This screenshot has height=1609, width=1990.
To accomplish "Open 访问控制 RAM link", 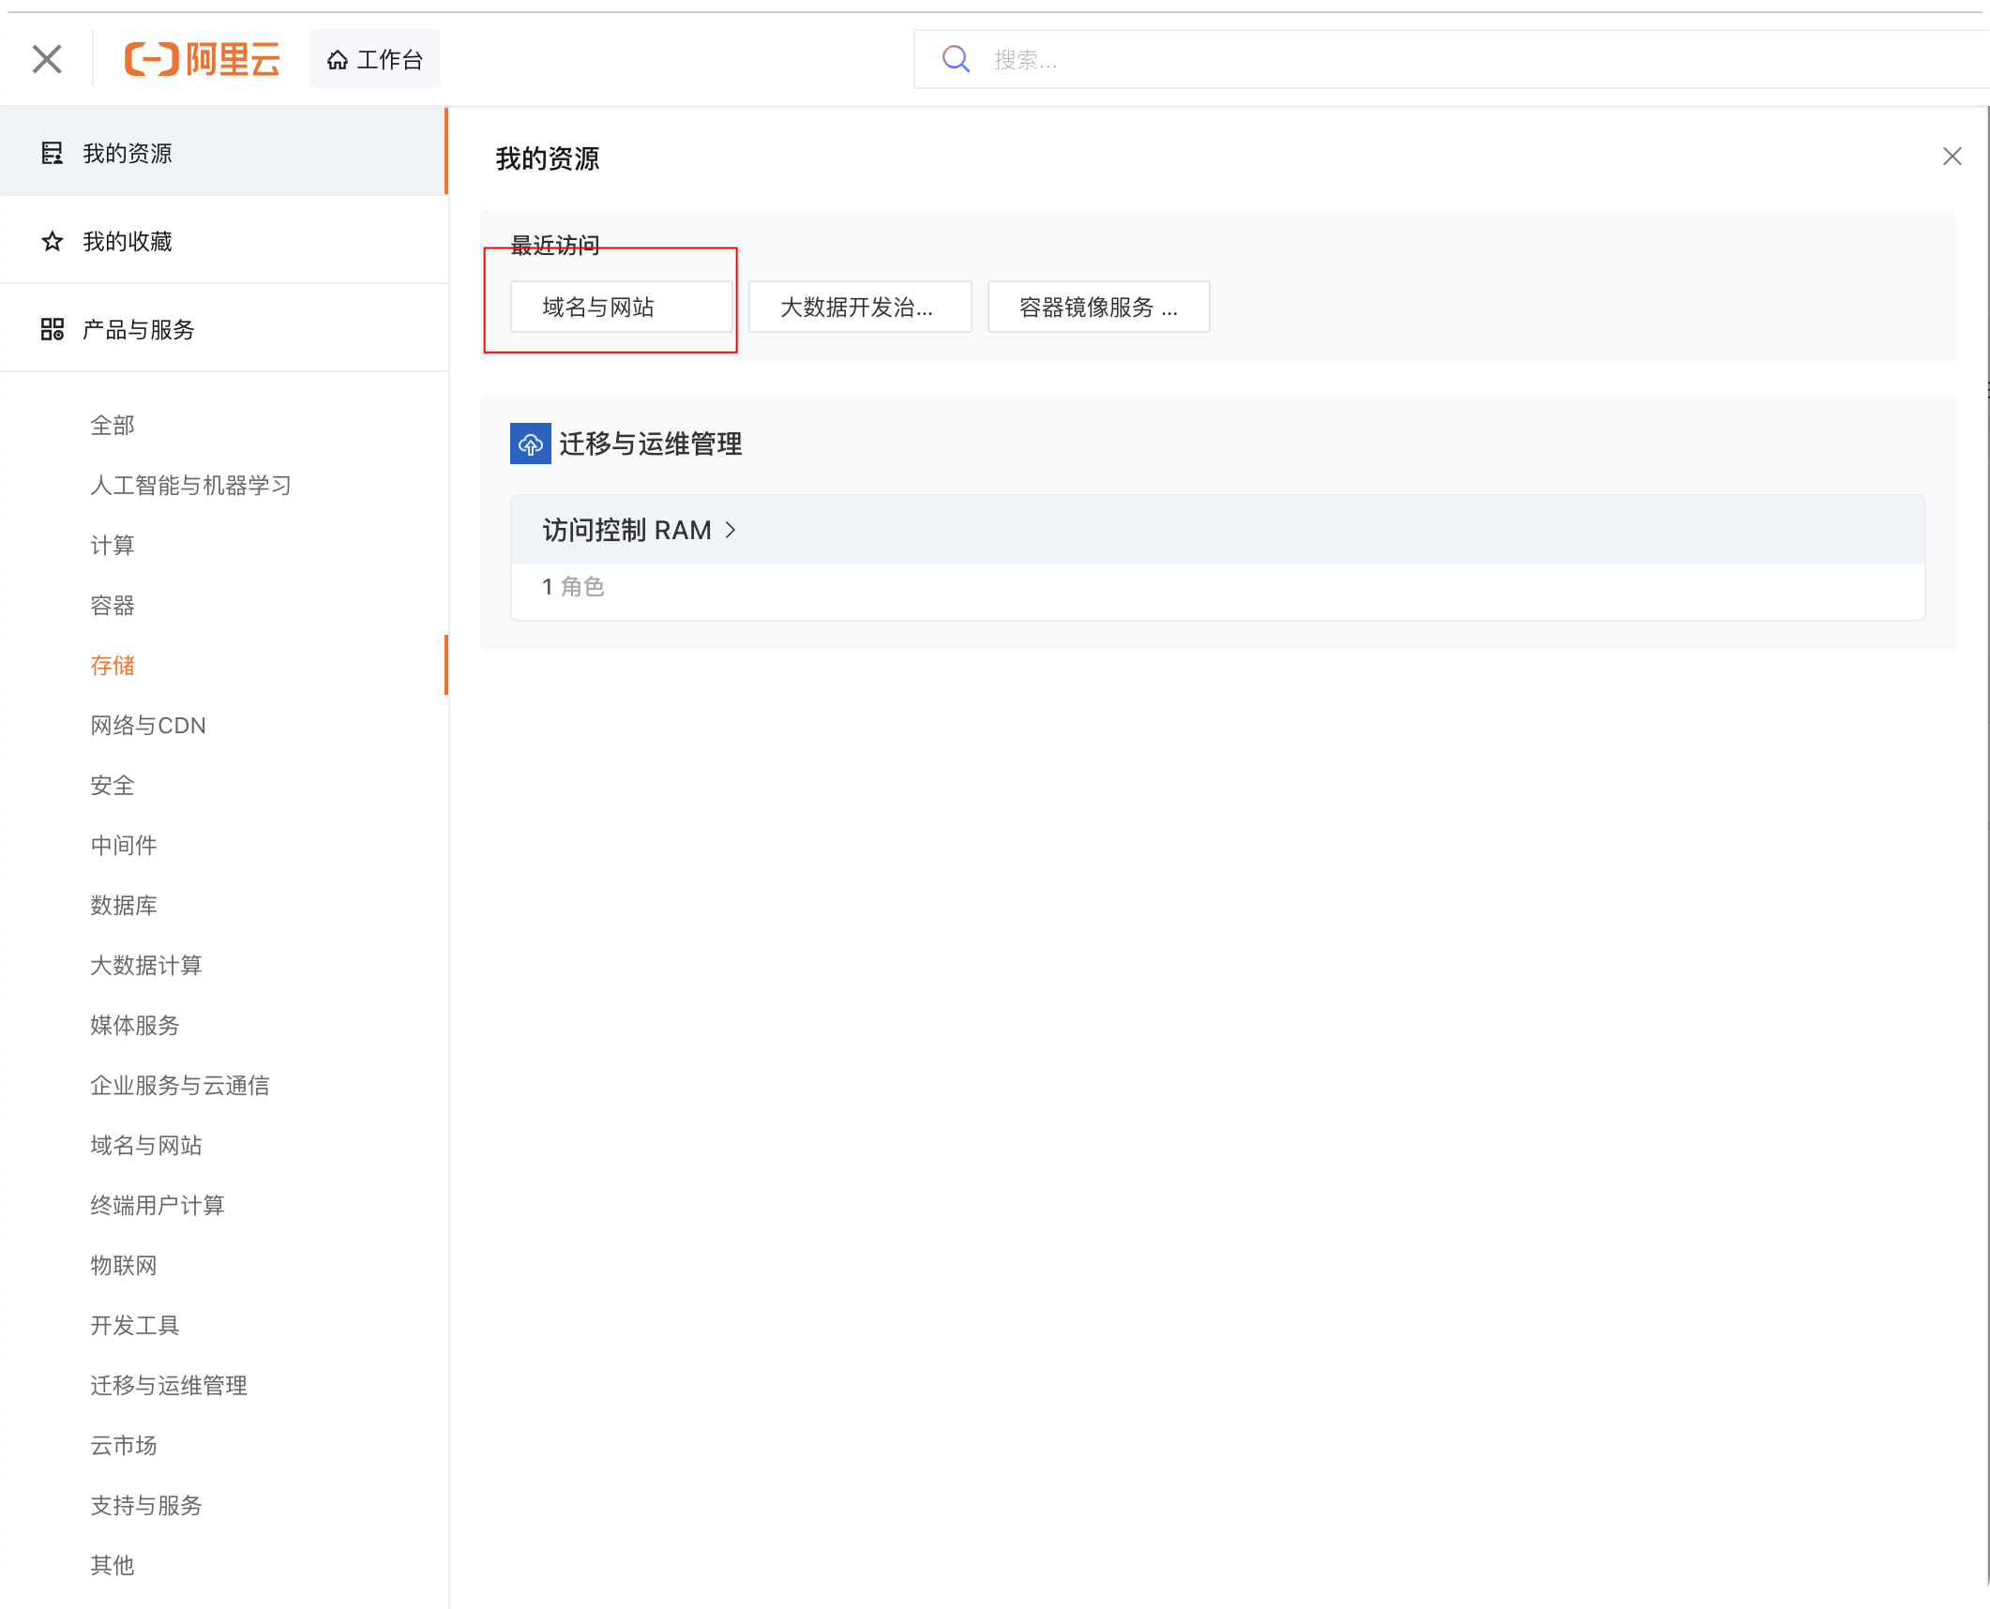I will pyautogui.click(x=627, y=530).
